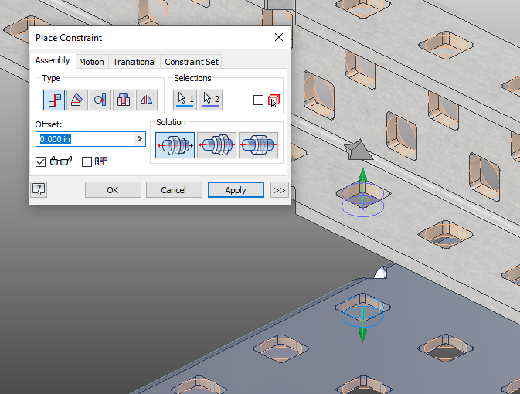Uncheck the show preview checkbox

(x=40, y=161)
